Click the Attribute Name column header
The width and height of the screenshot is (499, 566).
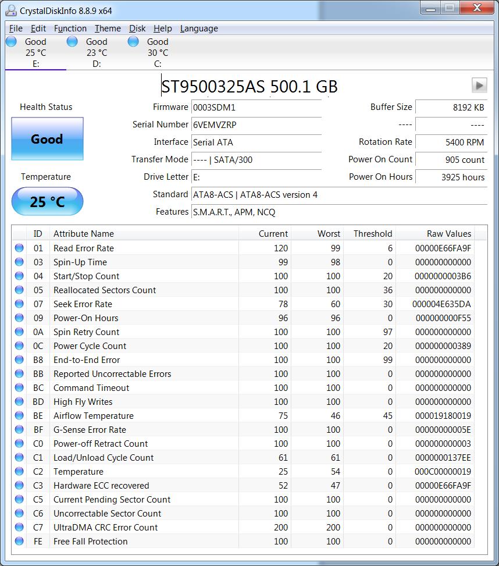[x=144, y=233]
